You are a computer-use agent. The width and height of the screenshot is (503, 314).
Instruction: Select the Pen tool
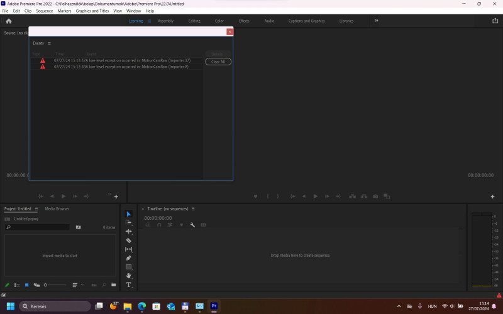pyautogui.click(x=129, y=258)
